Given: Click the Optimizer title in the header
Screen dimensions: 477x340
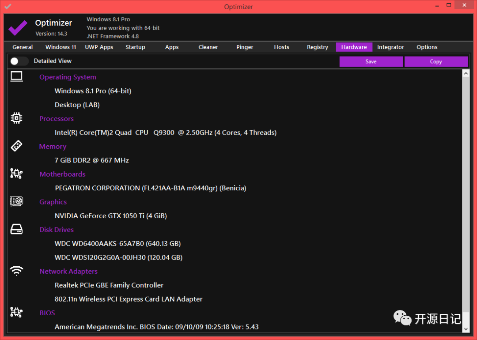Looking at the screenshot, I should (x=53, y=23).
